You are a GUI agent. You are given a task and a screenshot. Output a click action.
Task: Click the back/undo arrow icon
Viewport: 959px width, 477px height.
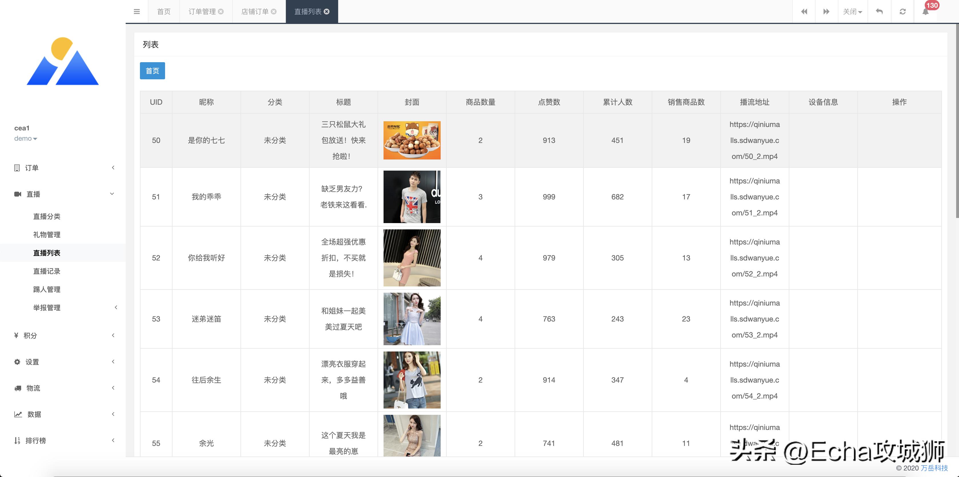(x=879, y=11)
